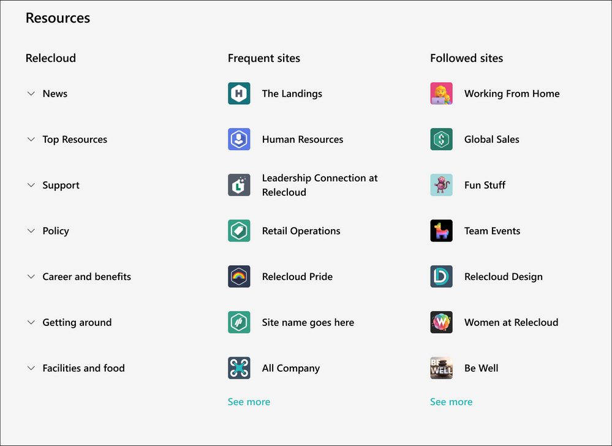Click the Be Well site thumbnail
Image resolution: width=612 pixels, height=446 pixels.
pyautogui.click(x=441, y=368)
